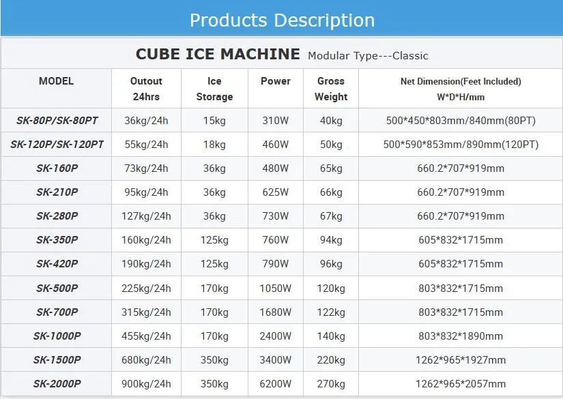Click the 760W power cell
The height and width of the screenshot is (399, 563).
[x=276, y=240]
